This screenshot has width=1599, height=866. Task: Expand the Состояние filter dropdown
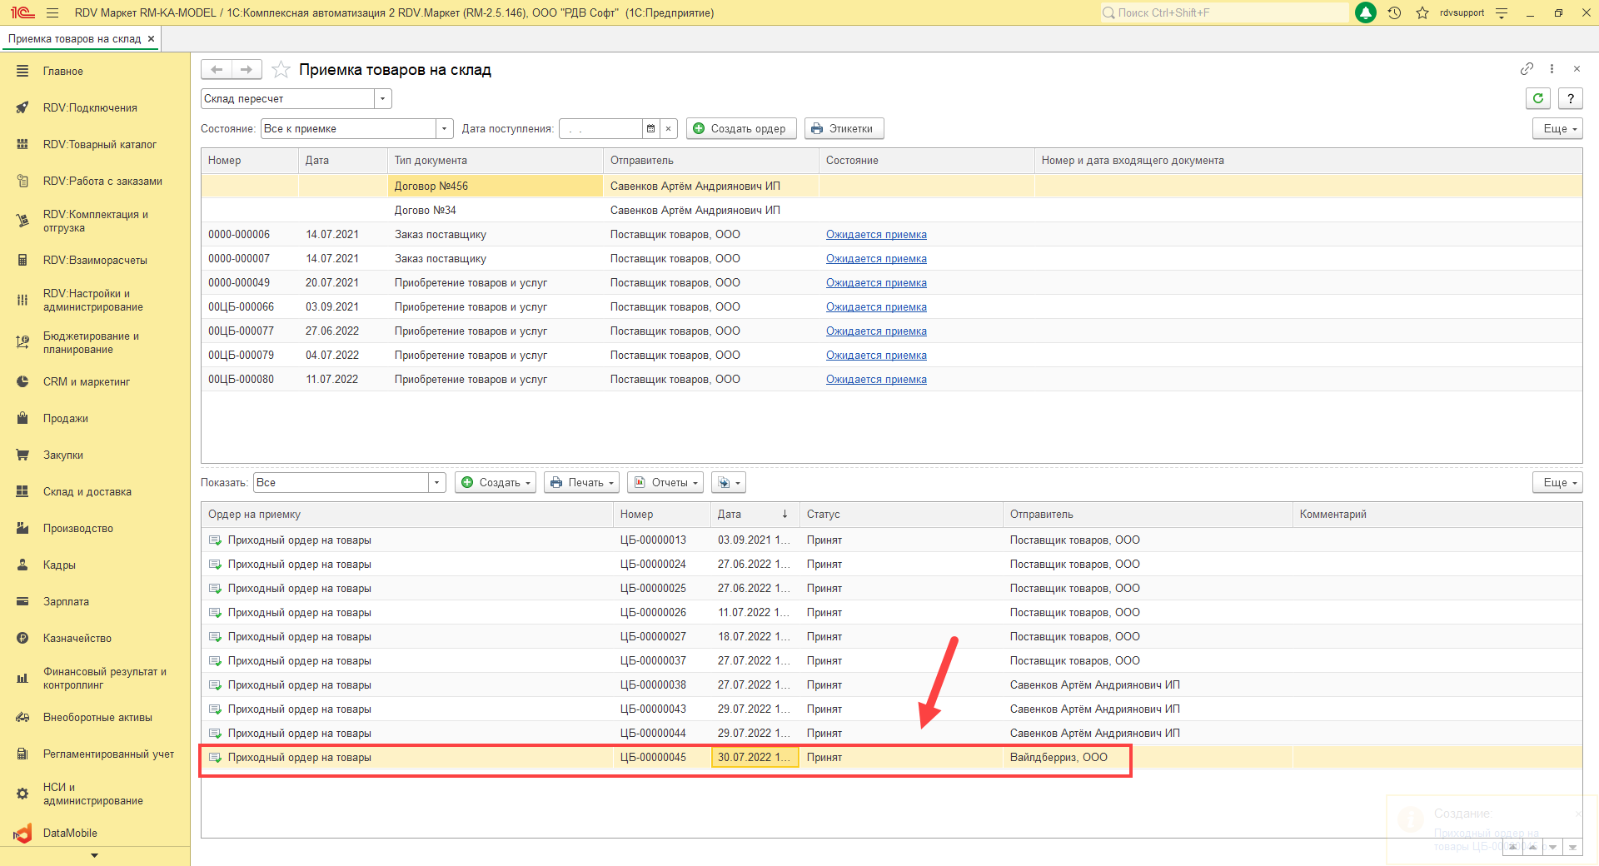445,128
